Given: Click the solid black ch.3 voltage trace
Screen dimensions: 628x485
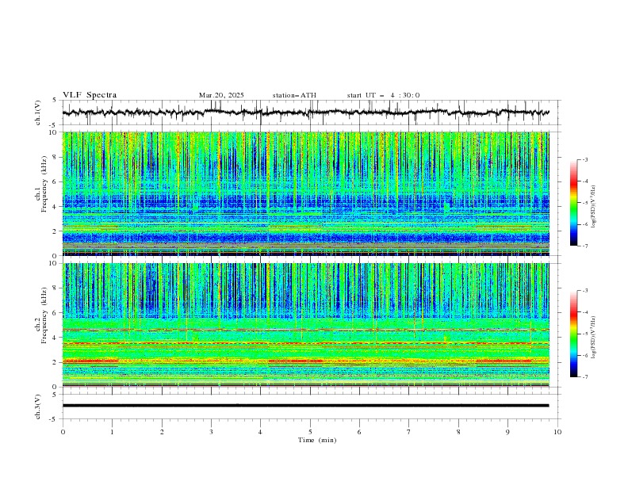Looking at the screenshot, I should (305, 406).
